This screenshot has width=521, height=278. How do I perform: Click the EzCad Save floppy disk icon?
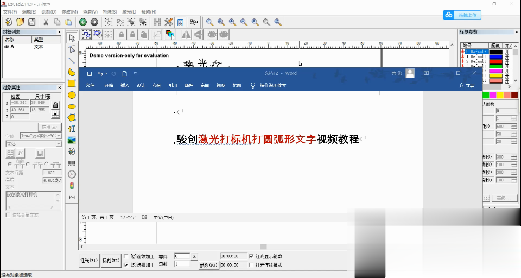[x=31, y=22]
